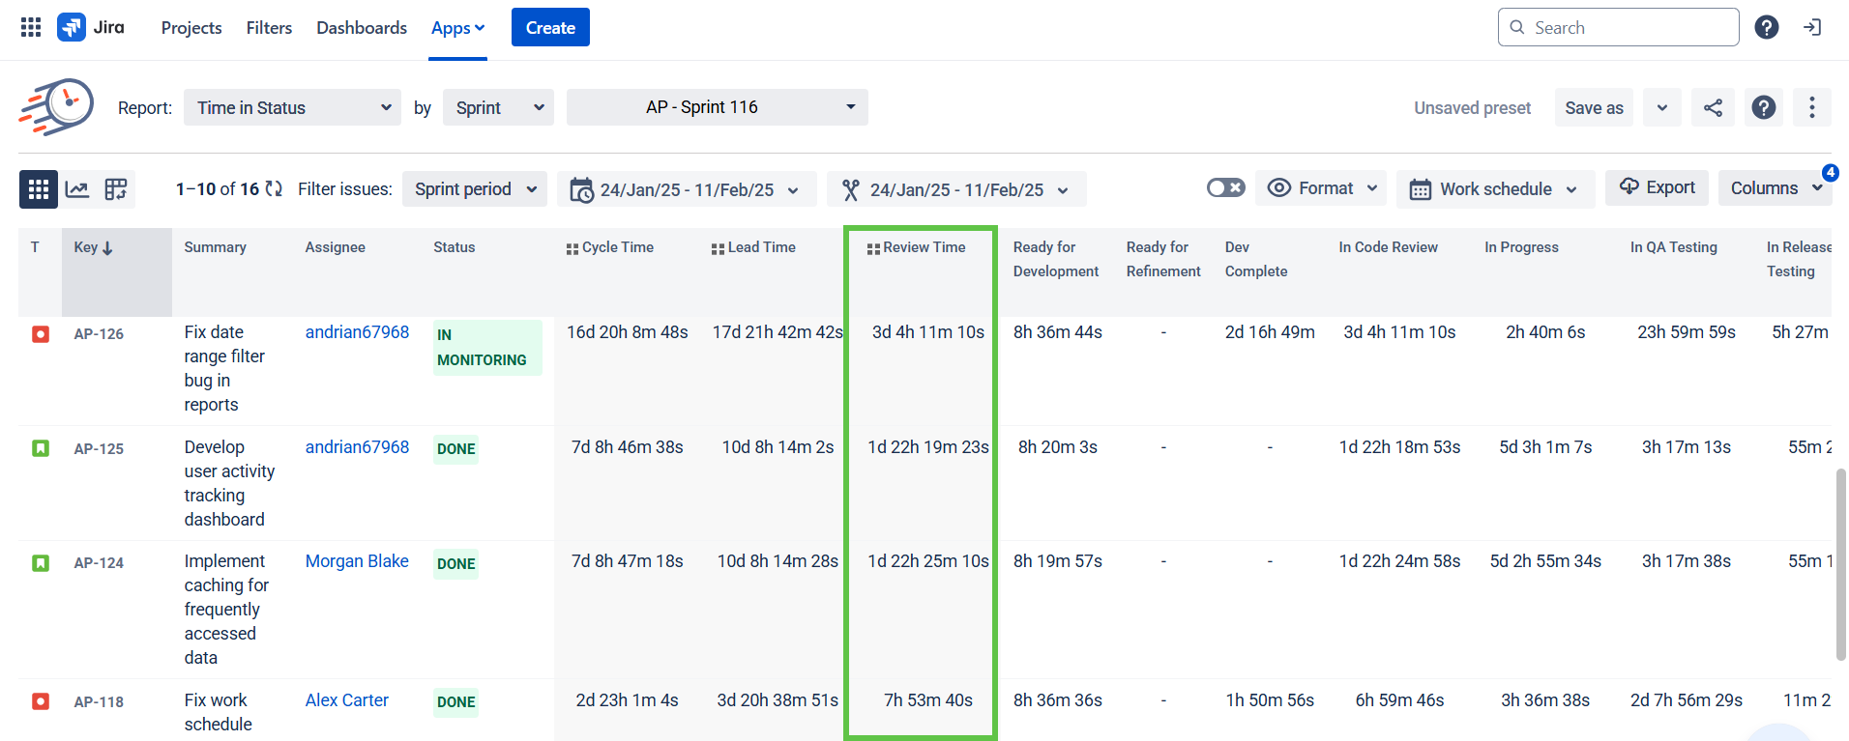
Task: Toggle the switch beside Format
Action: pyautogui.click(x=1225, y=187)
